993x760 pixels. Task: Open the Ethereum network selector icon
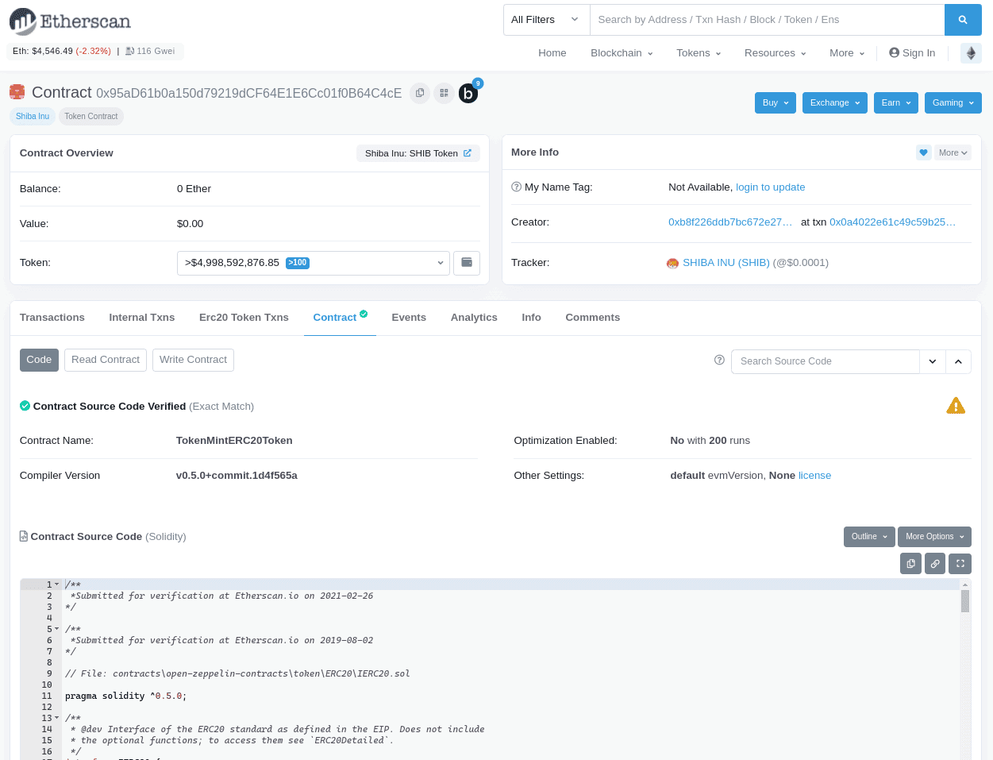[971, 53]
